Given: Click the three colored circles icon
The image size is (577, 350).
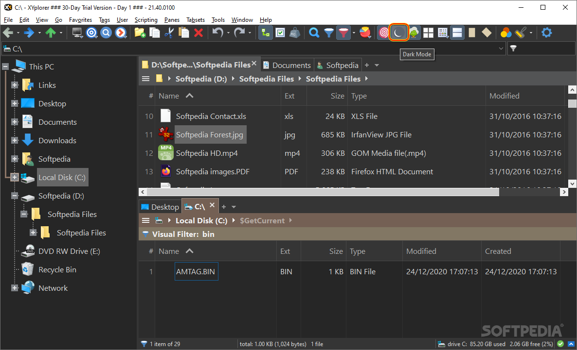Looking at the screenshot, I should [506, 33].
